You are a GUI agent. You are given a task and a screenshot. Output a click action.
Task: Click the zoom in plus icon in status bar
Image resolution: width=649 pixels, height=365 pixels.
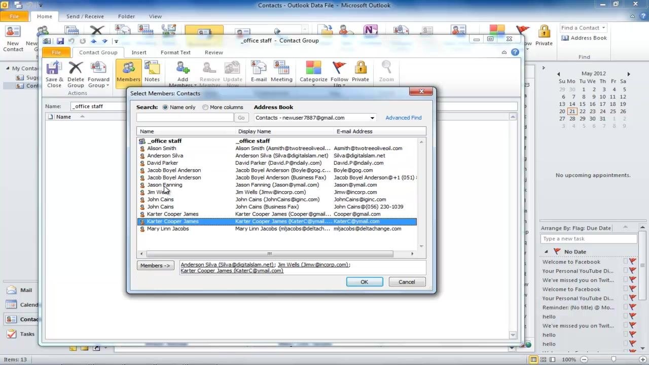pos(642,359)
